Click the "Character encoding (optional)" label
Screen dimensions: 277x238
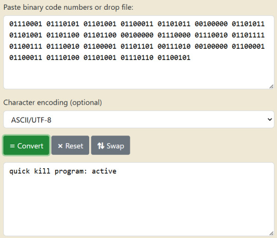pyautogui.click(x=53, y=103)
